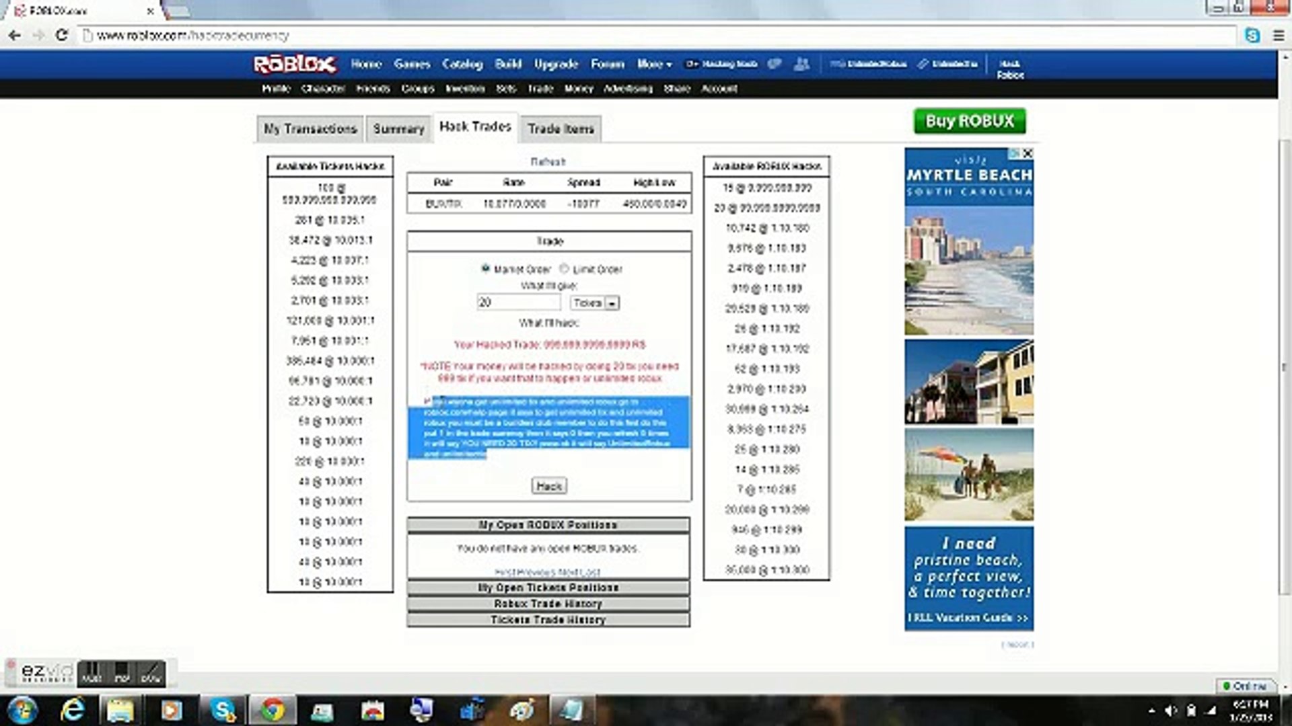This screenshot has height=726, width=1292.
Task: Click the green Buy ROBUX button
Action: 969,121
